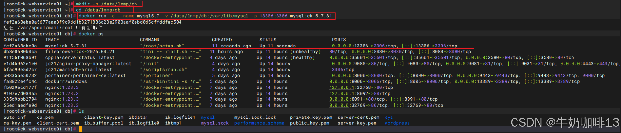Click the 'cd /data/lnmp/db' command text
The height and width of the screenshot is (133, 621).
(98, 10)
